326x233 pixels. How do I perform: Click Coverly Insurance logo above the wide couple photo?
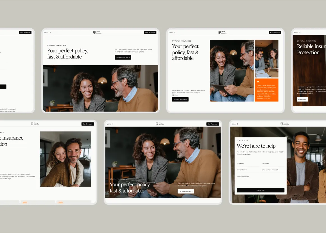[97, 32]
